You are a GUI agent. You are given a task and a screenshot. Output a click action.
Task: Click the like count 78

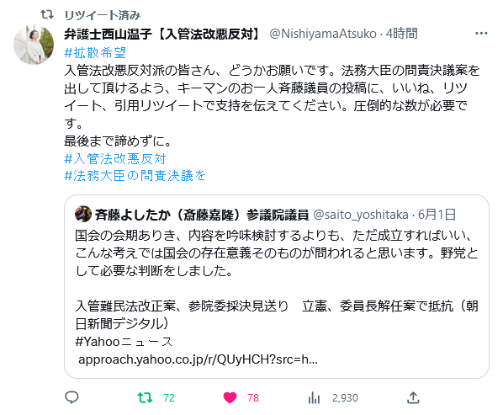coord(253,398)
